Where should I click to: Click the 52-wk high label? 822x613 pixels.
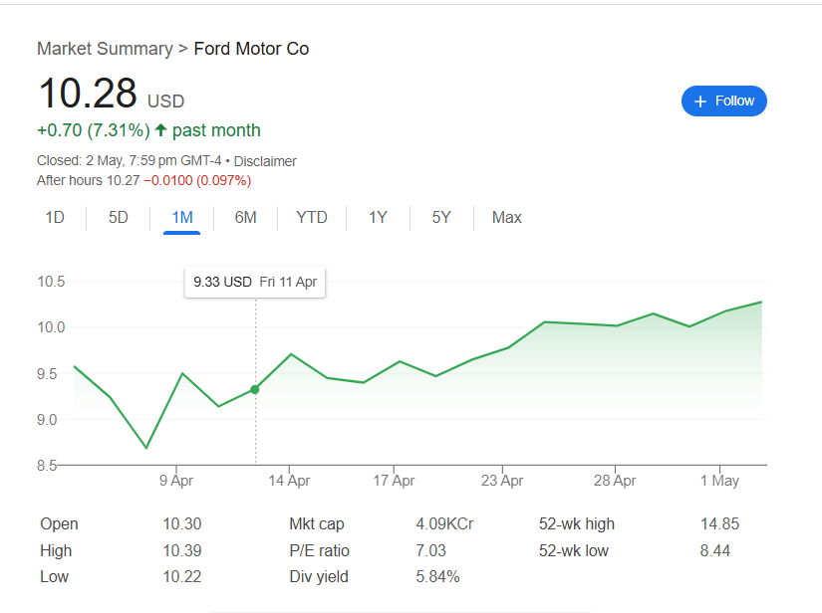(577, 524)
